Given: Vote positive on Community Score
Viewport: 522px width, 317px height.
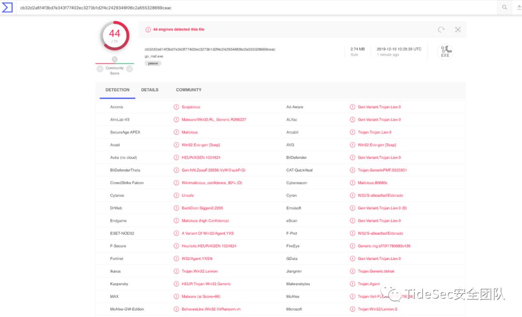Looking at the screenshot, I should point(130,69).
